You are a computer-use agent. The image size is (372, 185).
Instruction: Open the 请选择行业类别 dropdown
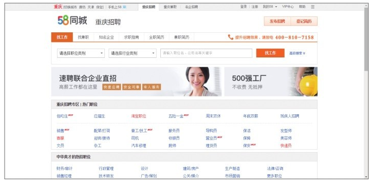pyautogui.click(x=133, y=53)
